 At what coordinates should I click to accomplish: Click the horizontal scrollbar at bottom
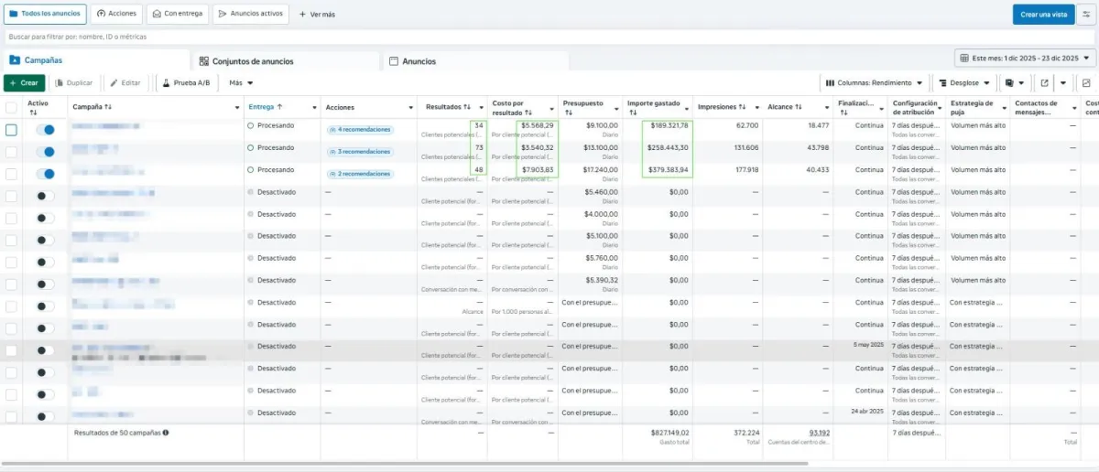click(403, 464)
